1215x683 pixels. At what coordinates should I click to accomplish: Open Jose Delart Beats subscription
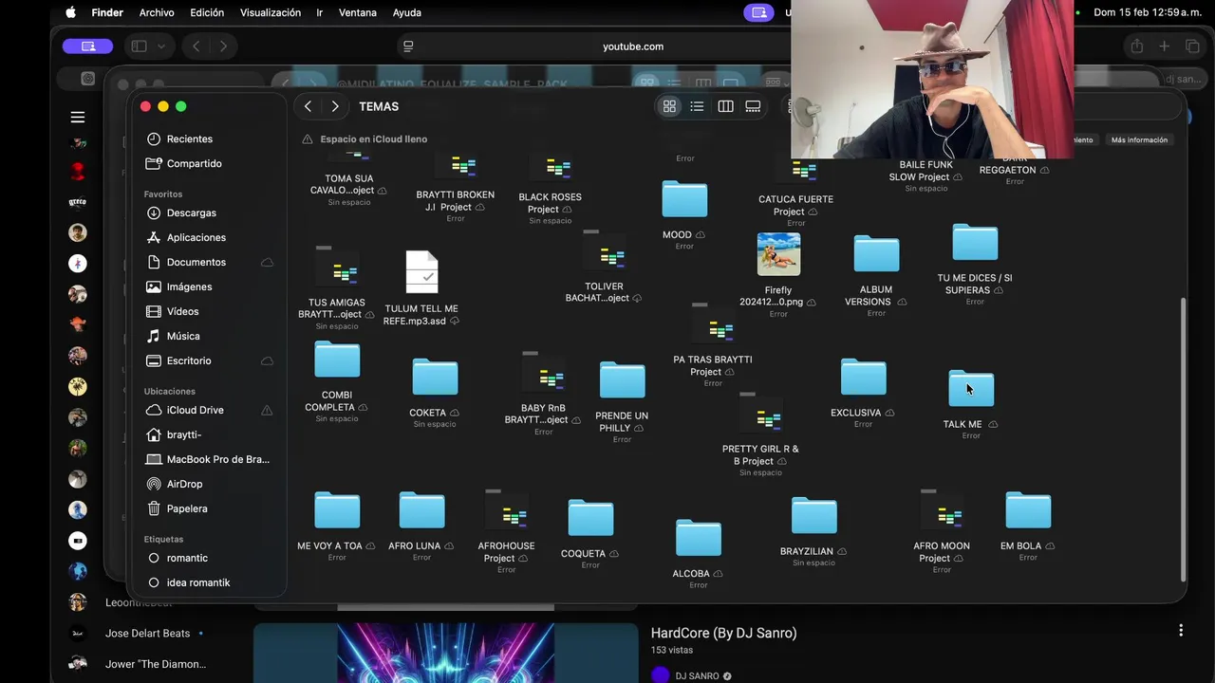[147, 633]
